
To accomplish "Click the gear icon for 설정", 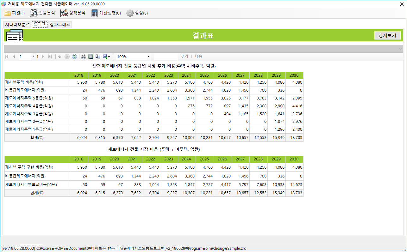I will 130,13.
